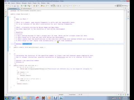
Task: Open Internet Explorer from the taskbar
Action: [x=13, y=98]
